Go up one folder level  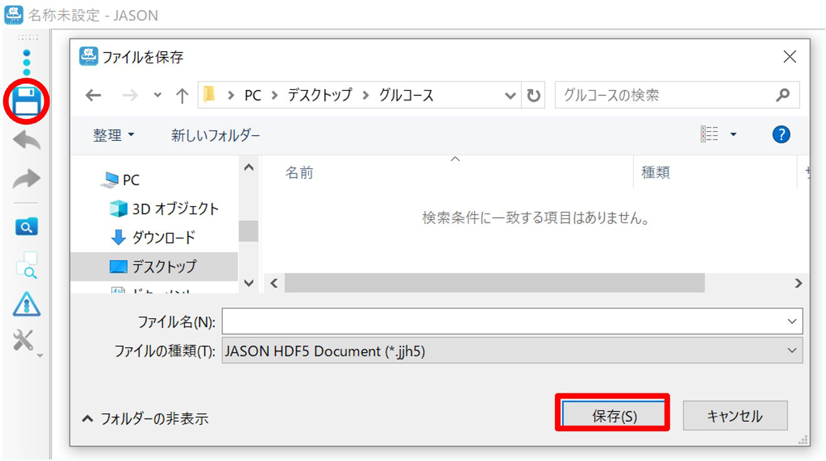pyautogui.click(x=182, y=96)
